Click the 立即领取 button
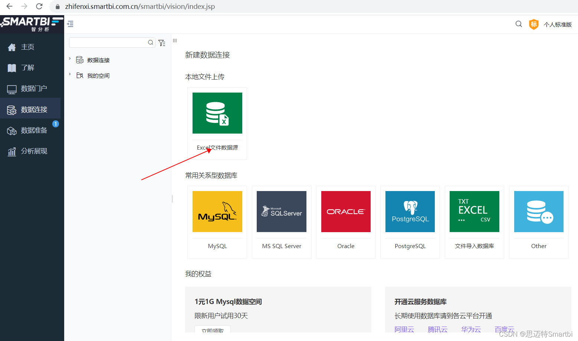578x341 pixels. (213, 330)
